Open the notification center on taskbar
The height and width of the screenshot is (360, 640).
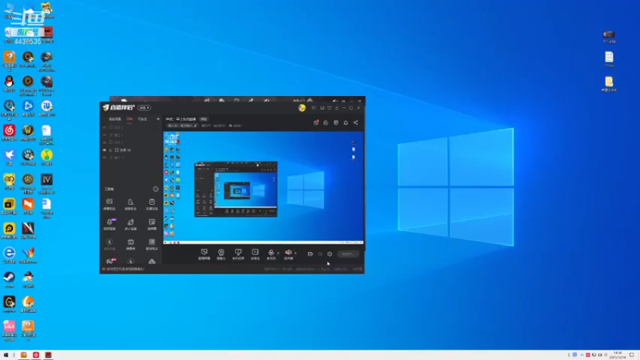click(x=632, y=355)
